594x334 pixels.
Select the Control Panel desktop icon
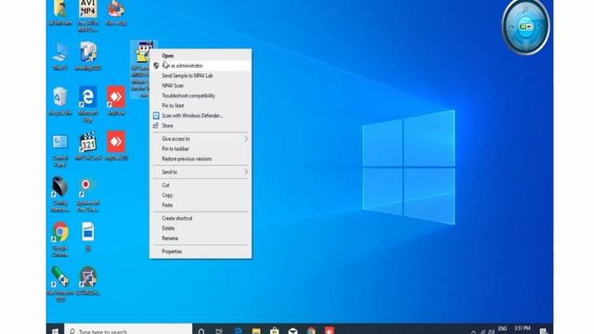tap(60, 149)
